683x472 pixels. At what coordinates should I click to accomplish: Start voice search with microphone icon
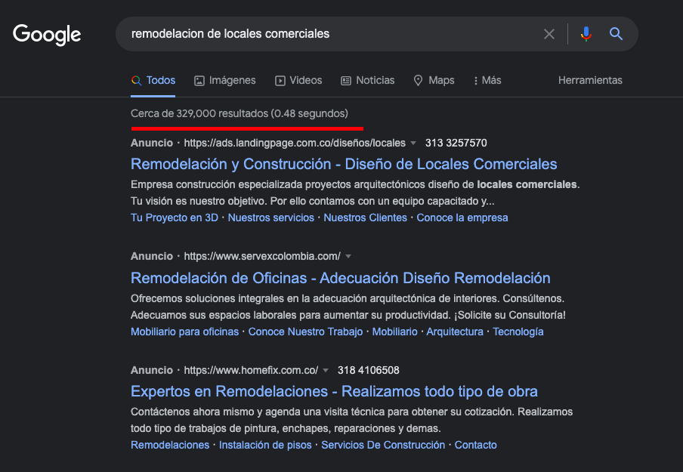pyautogui.click(x=586, y=34)
